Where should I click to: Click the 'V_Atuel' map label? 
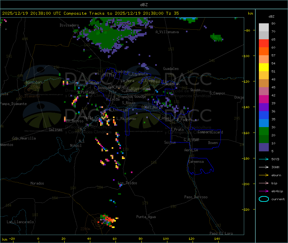tap(164, 118)
